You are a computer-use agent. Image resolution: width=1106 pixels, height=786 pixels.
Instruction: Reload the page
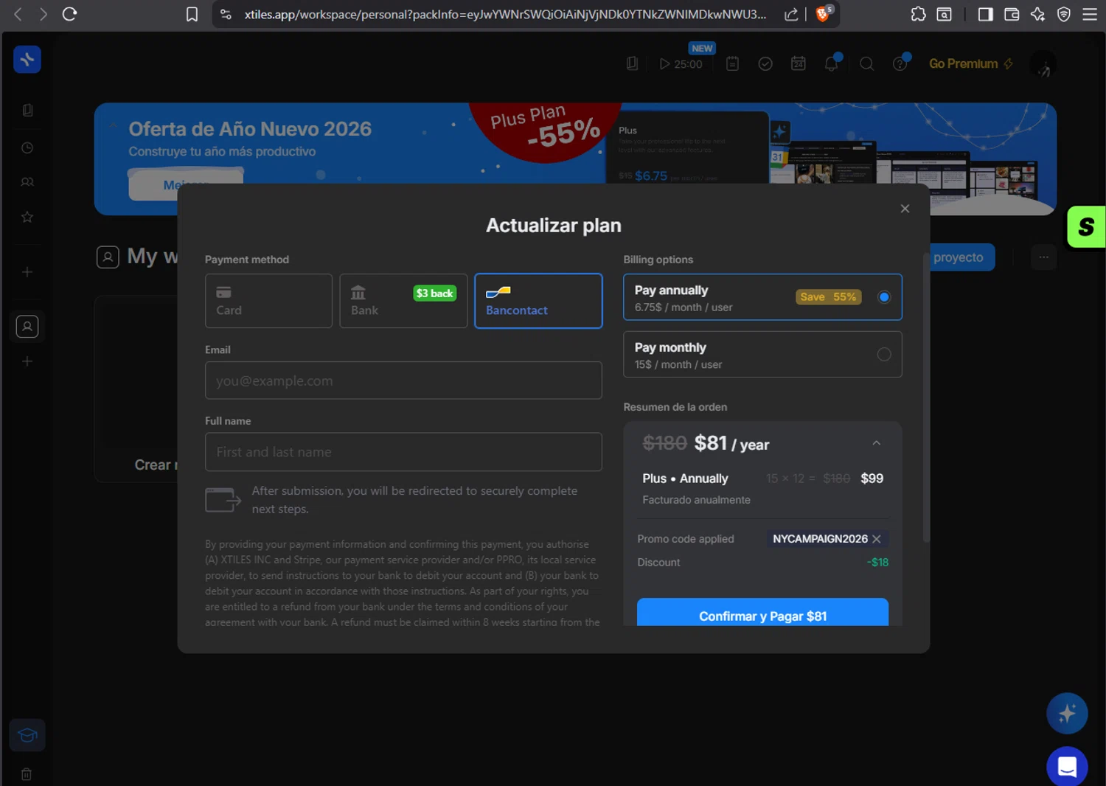[x=70, y=14]
